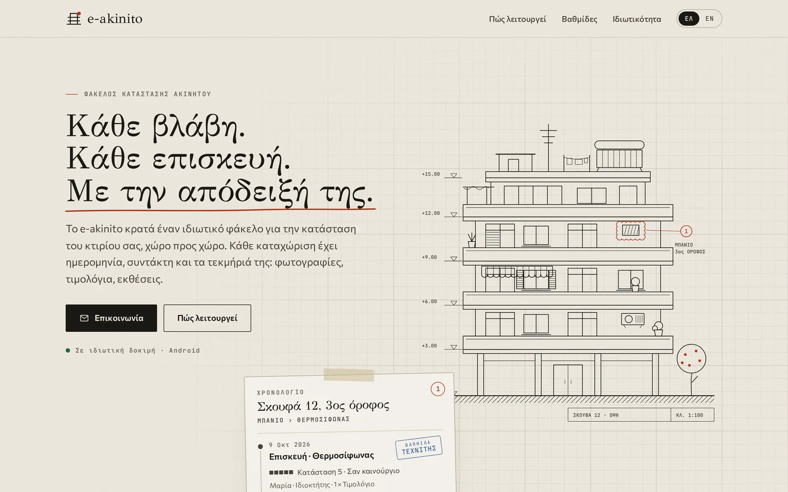
Task: Click the ΣΚΟΥΦΑ 12 · ΟΨΗ title block
Action: point(619,415)
